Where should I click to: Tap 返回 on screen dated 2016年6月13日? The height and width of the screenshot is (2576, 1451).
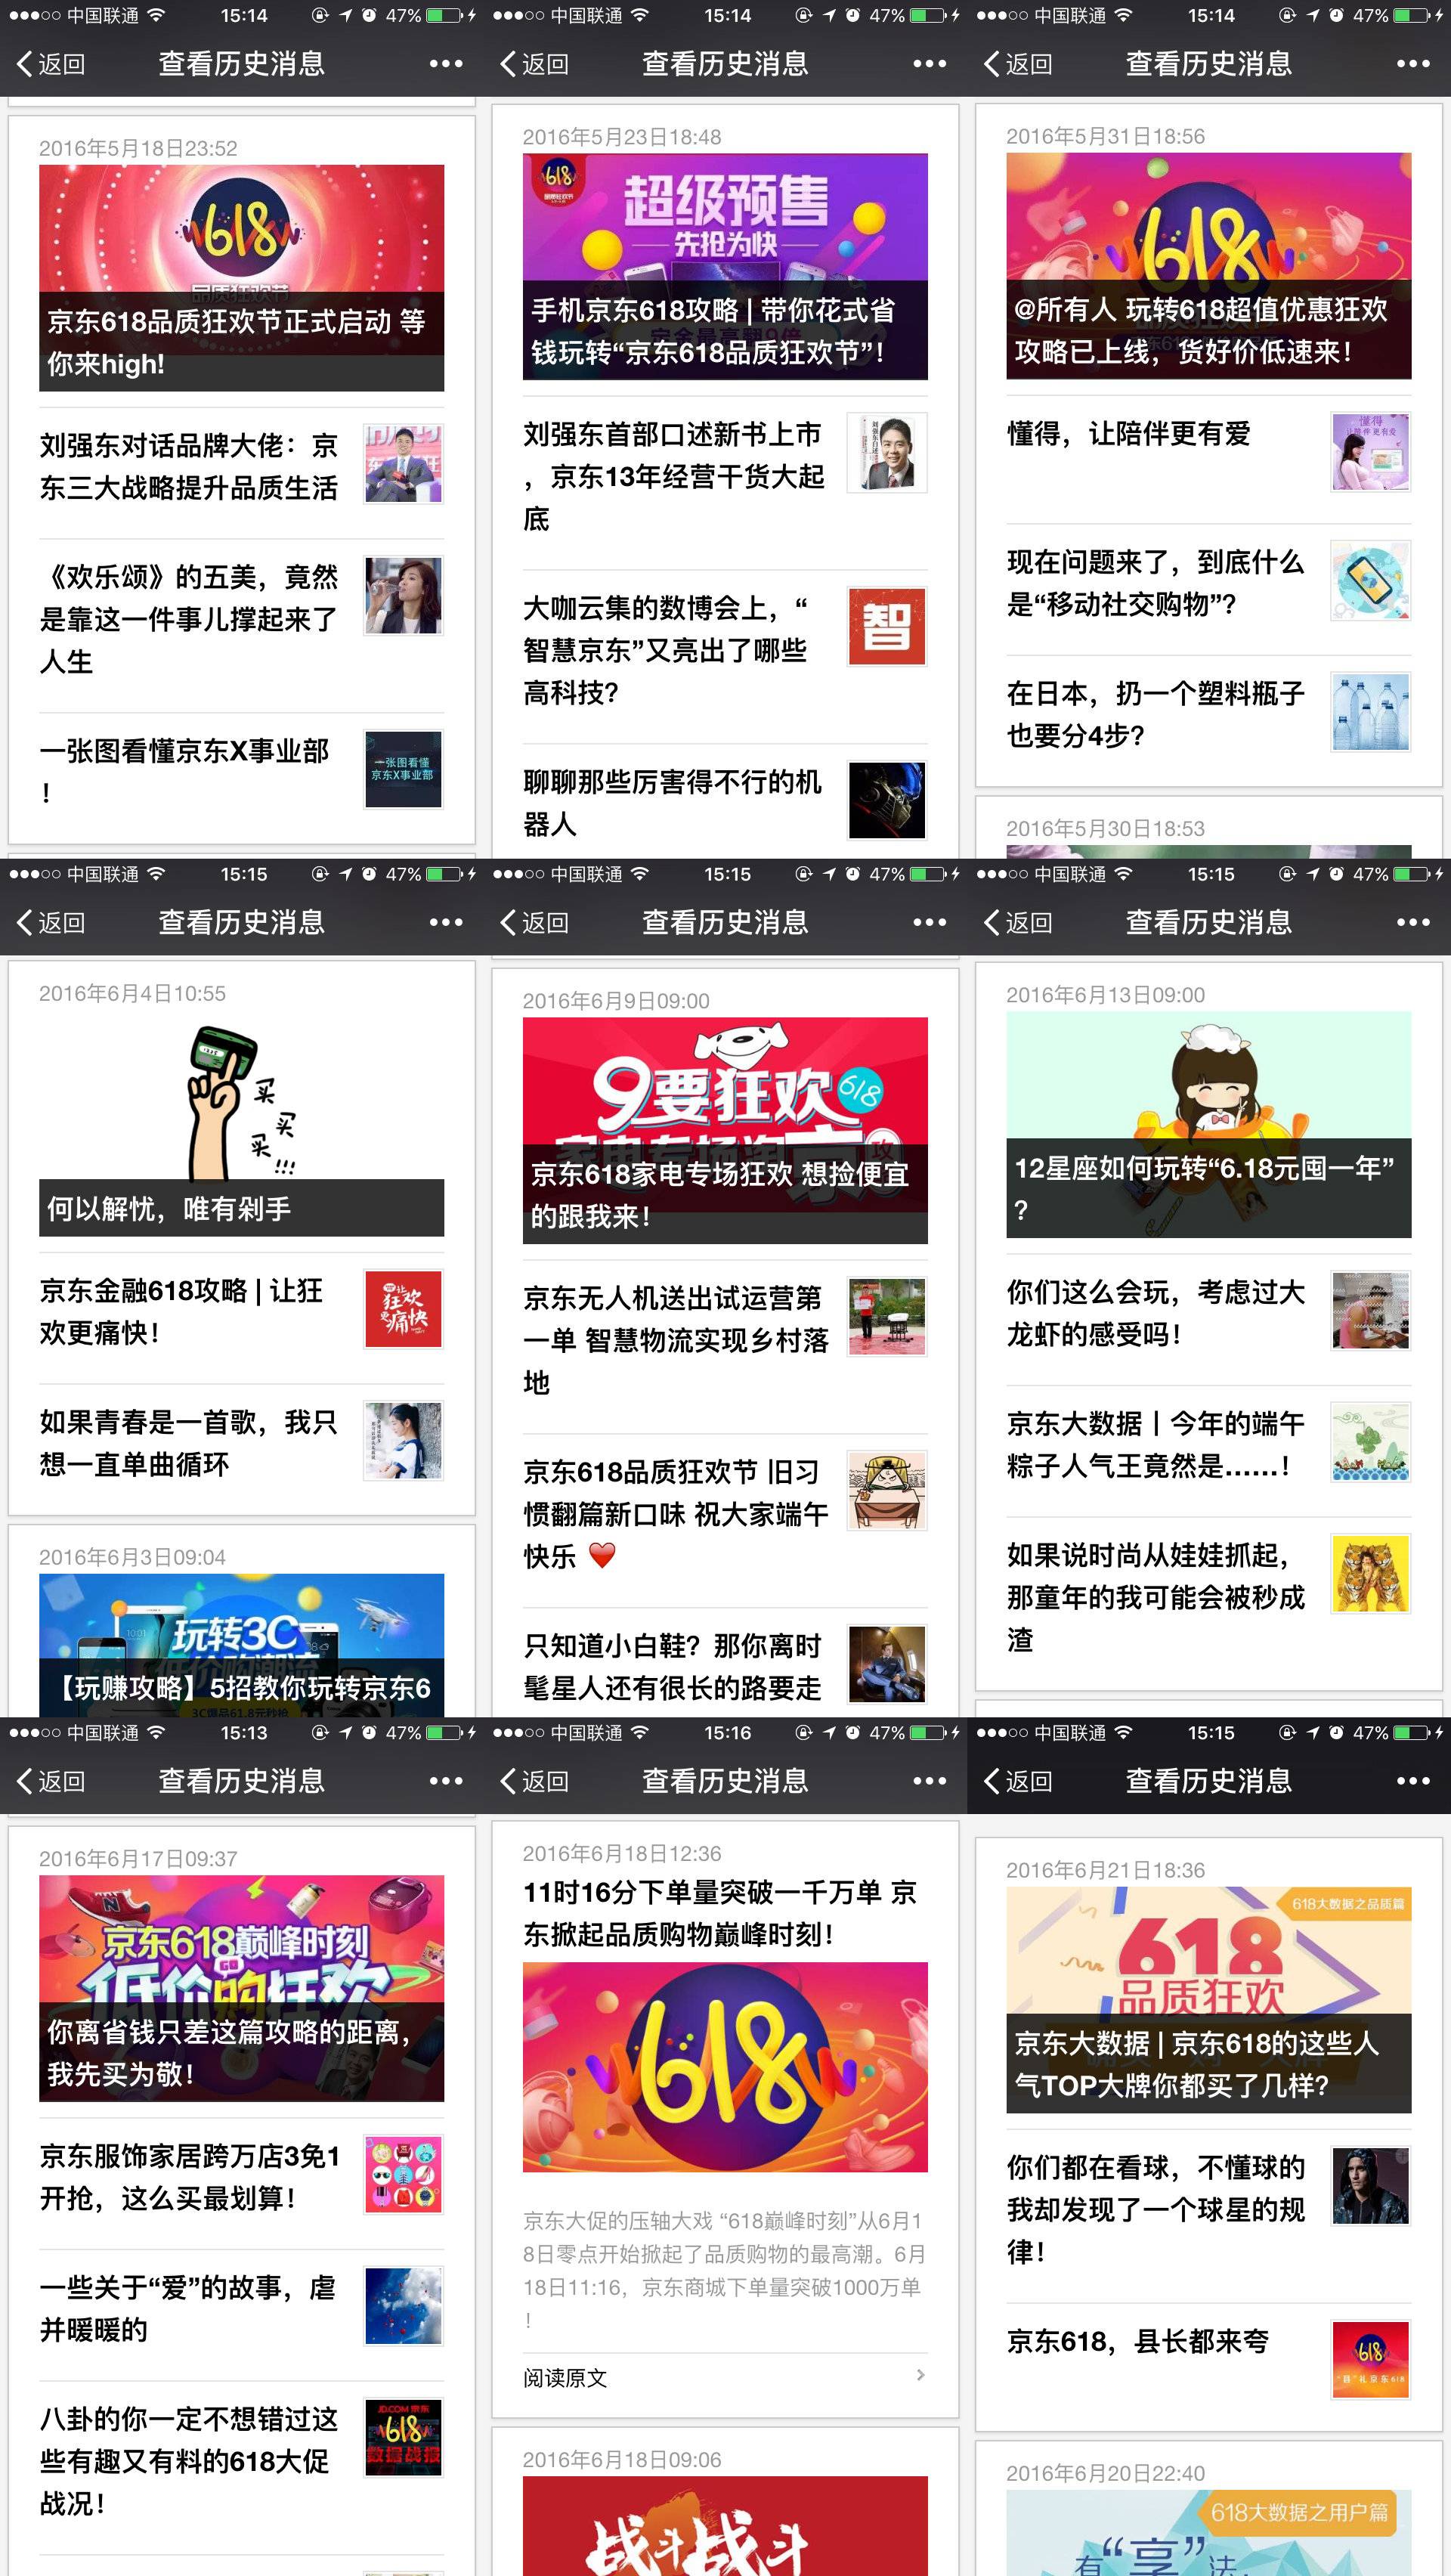1019,922
